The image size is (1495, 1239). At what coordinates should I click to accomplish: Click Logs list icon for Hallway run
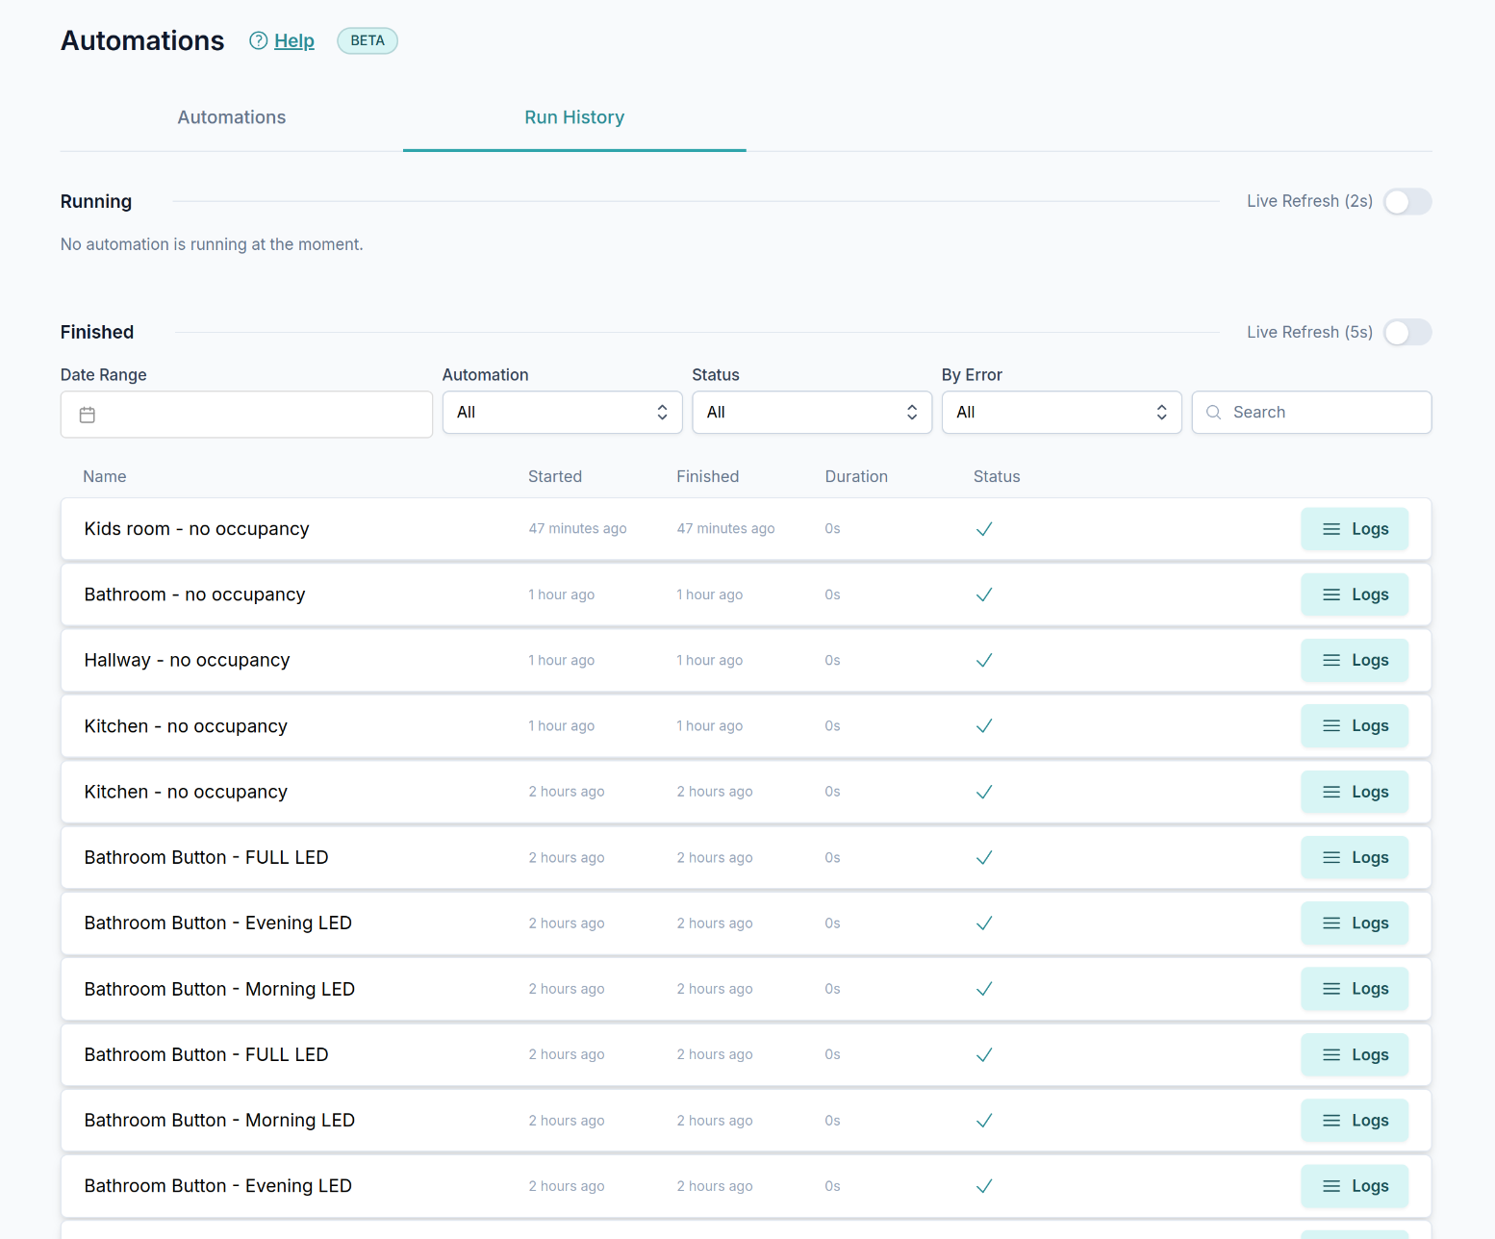1330,661
